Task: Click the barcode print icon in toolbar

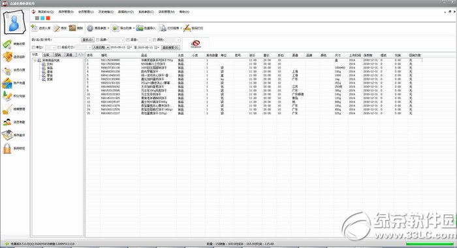Action: pos(187,28)
